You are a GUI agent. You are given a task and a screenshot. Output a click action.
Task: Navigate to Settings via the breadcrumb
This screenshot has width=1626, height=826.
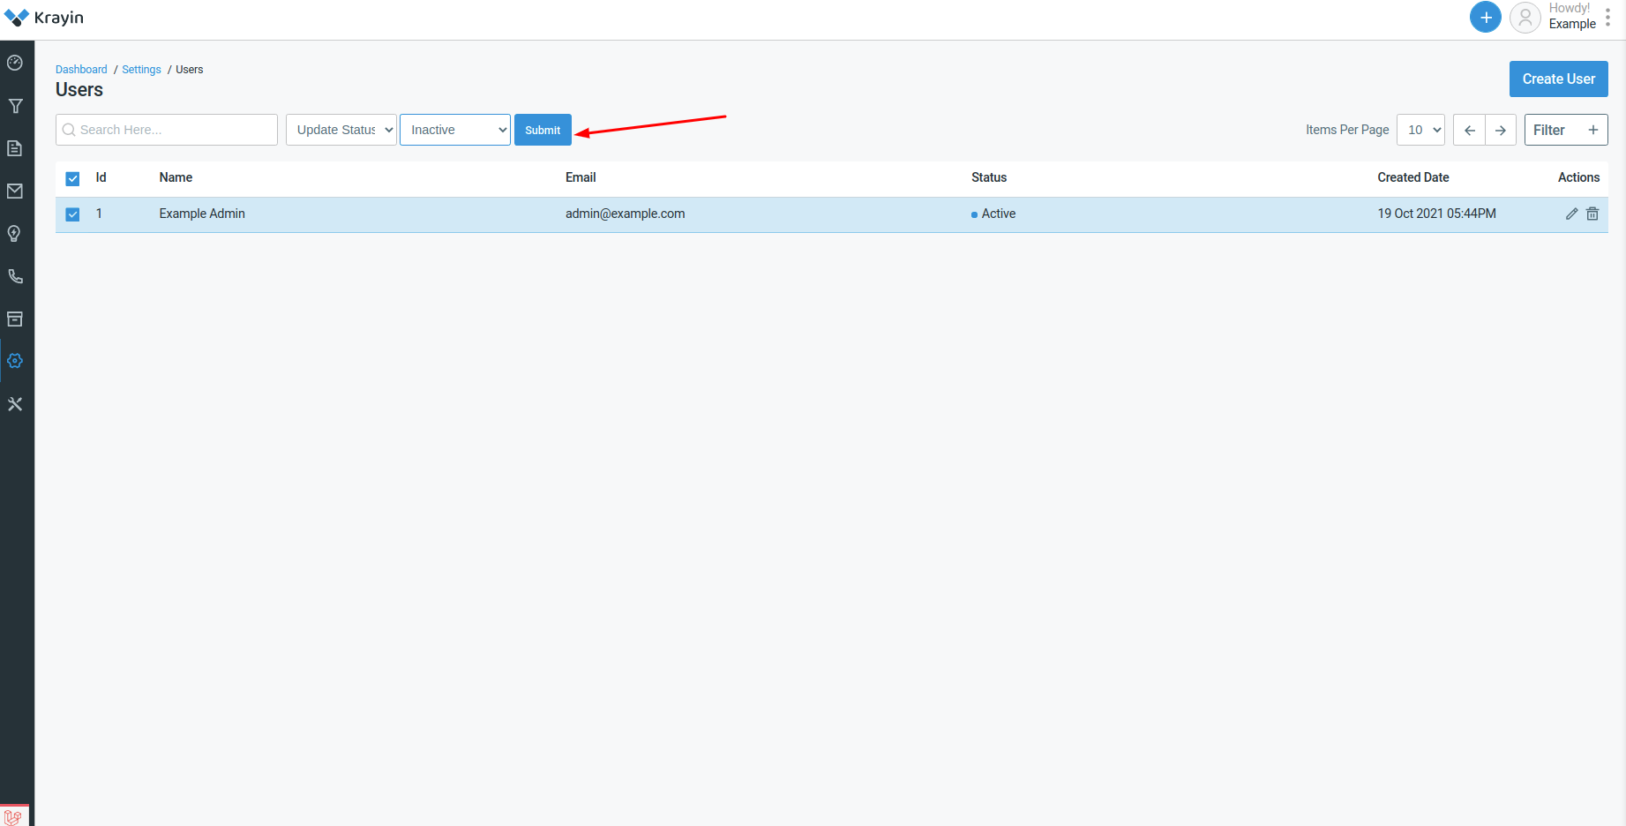[x=141, y=69]
